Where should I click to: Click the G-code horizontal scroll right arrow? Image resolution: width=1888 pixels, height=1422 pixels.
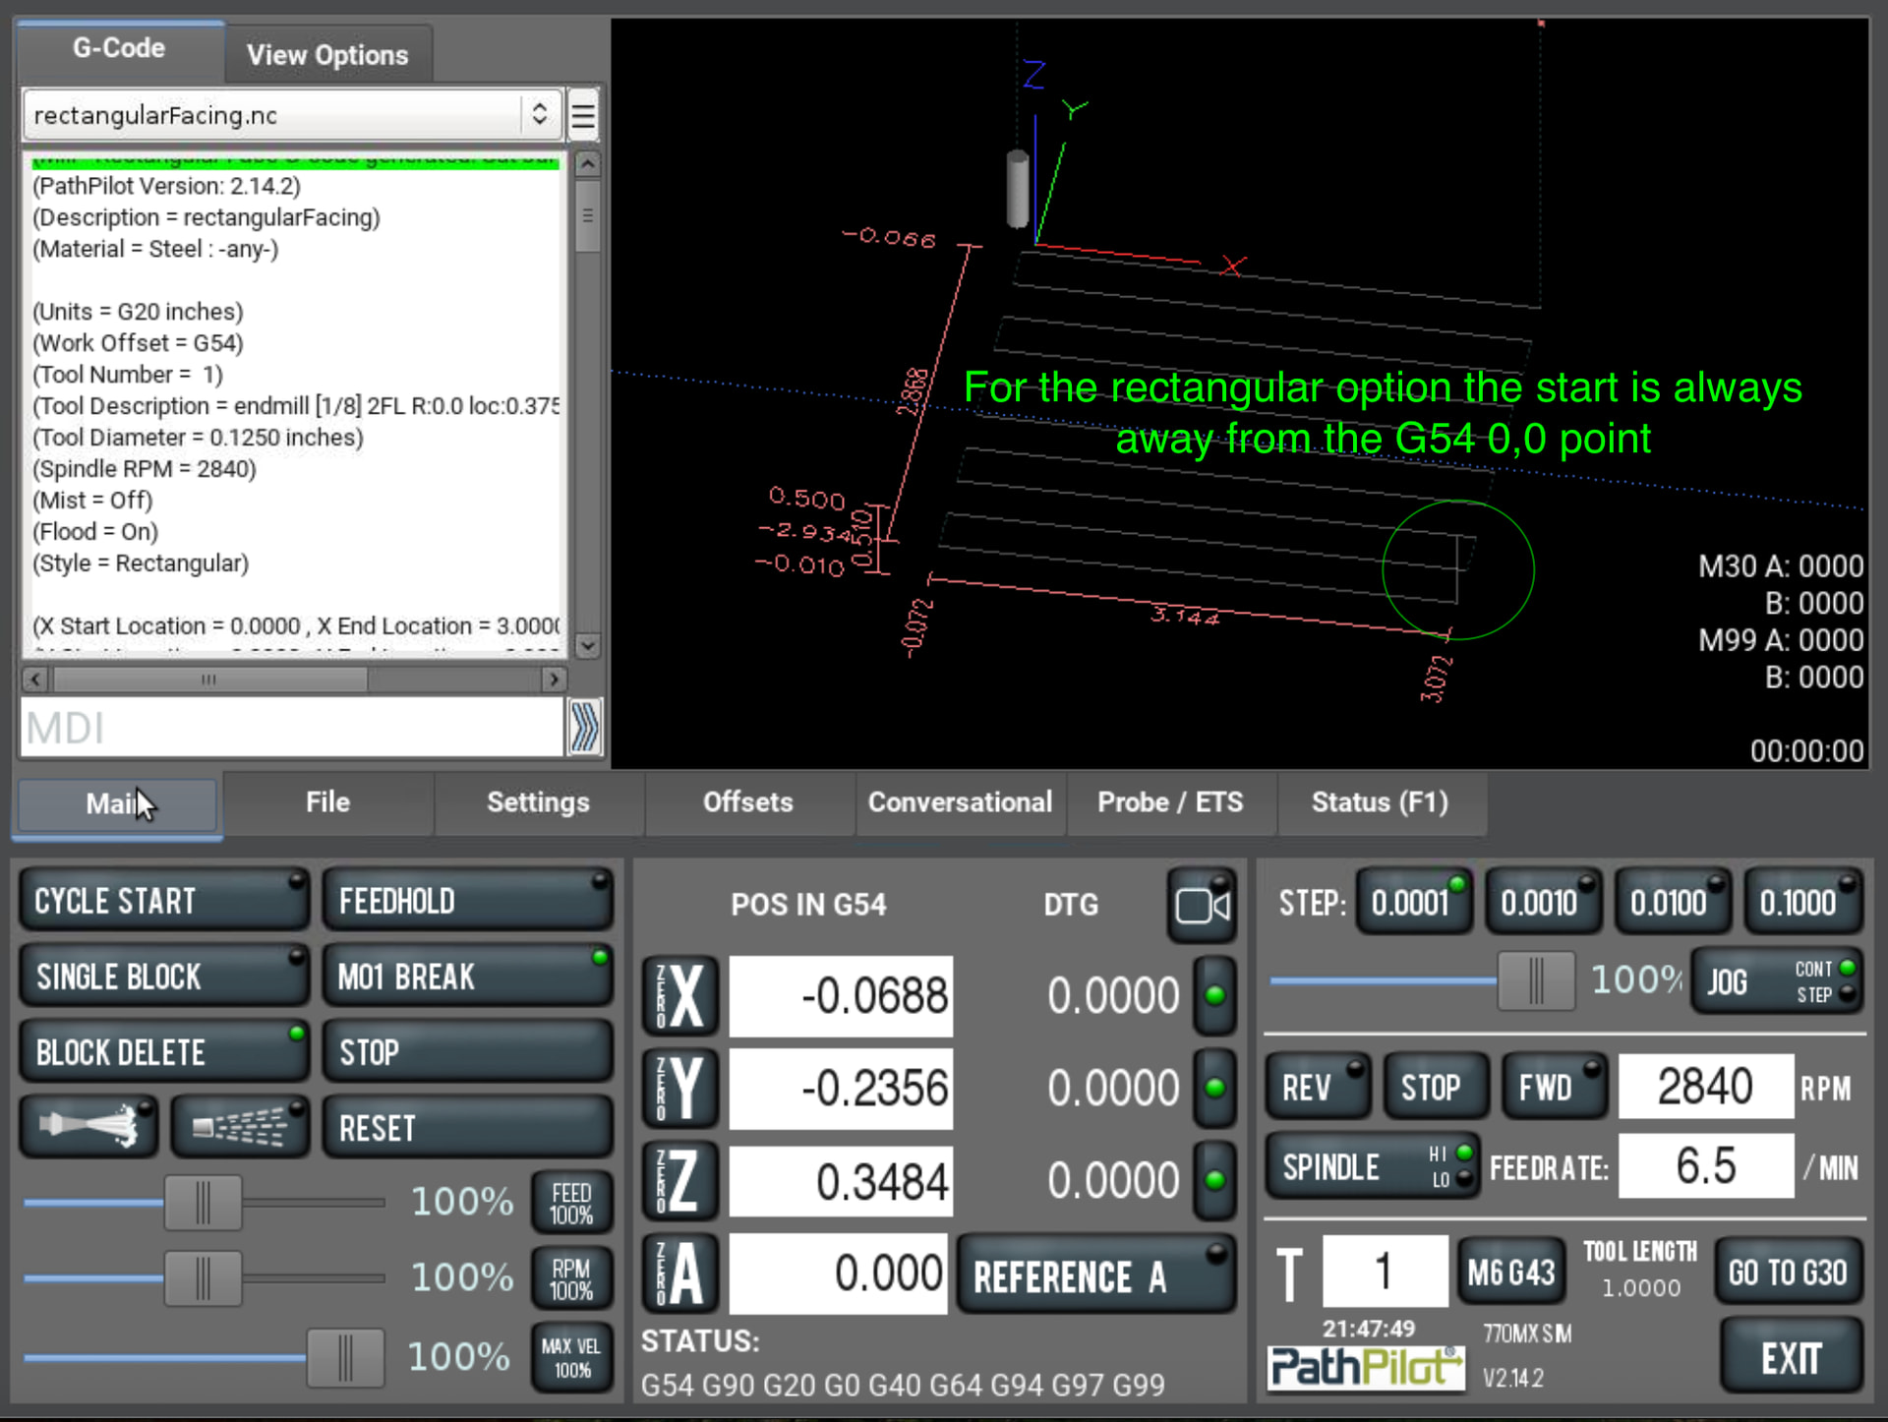(554, 679)
